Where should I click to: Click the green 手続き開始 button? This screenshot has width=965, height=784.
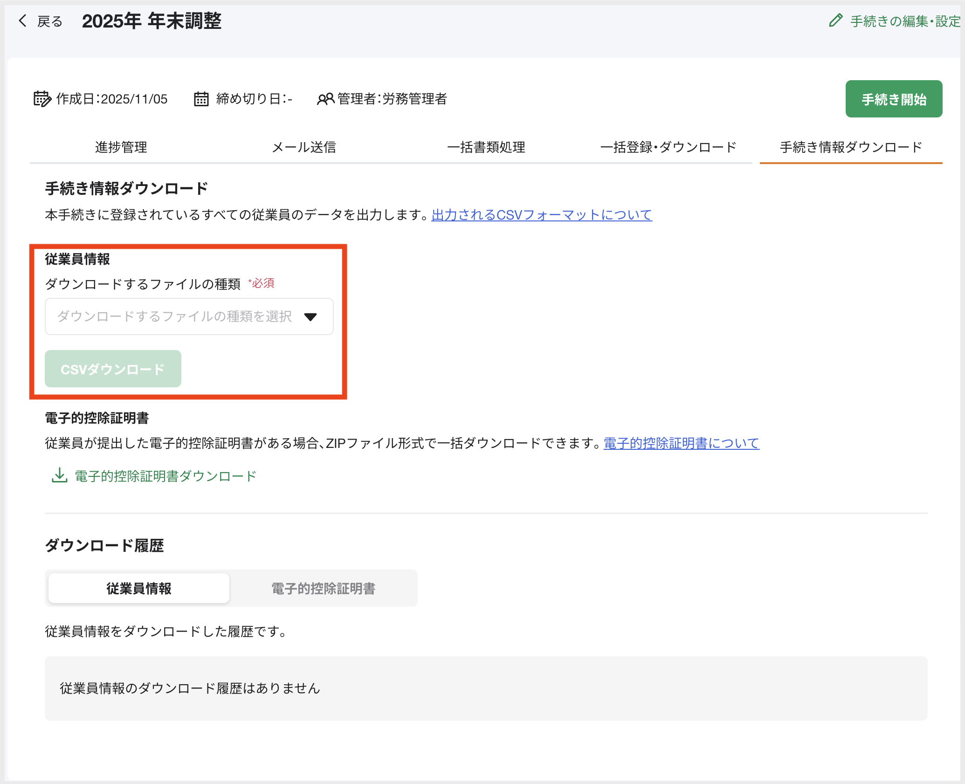(x=894, y=98)
